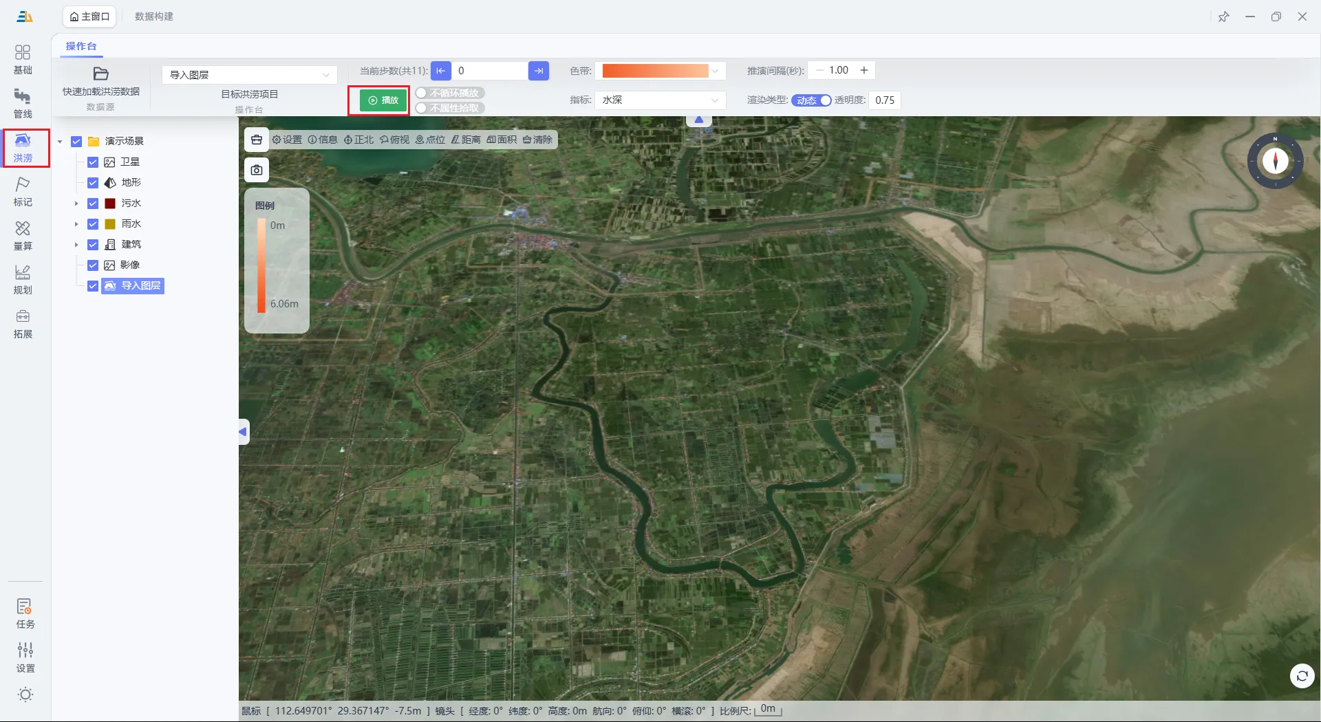Expand the 污水 tree node
The width and height of the screenshot is (1321, 722).
point(76,204)
